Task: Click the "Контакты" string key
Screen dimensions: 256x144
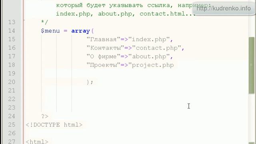Action: point(105,48)
